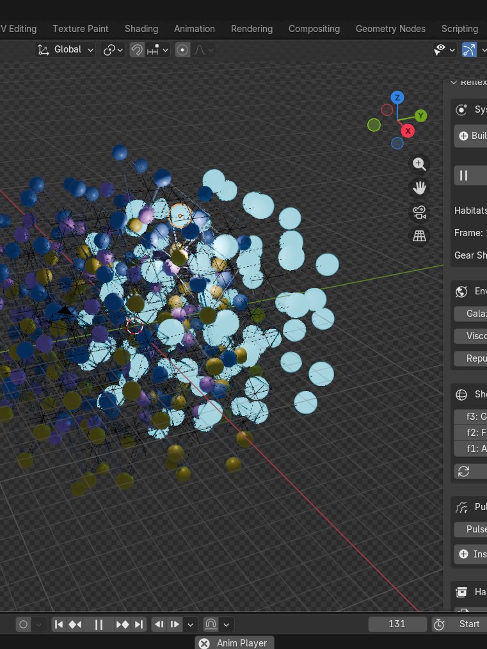Step forward one frame
The height and width of the screenshot is (649, 487).
[x=175, y=625]
